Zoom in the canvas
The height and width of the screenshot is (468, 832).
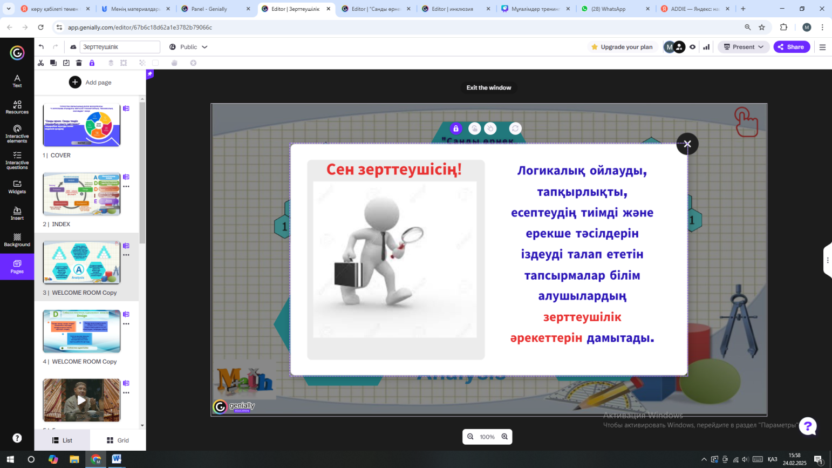(504, 437)
